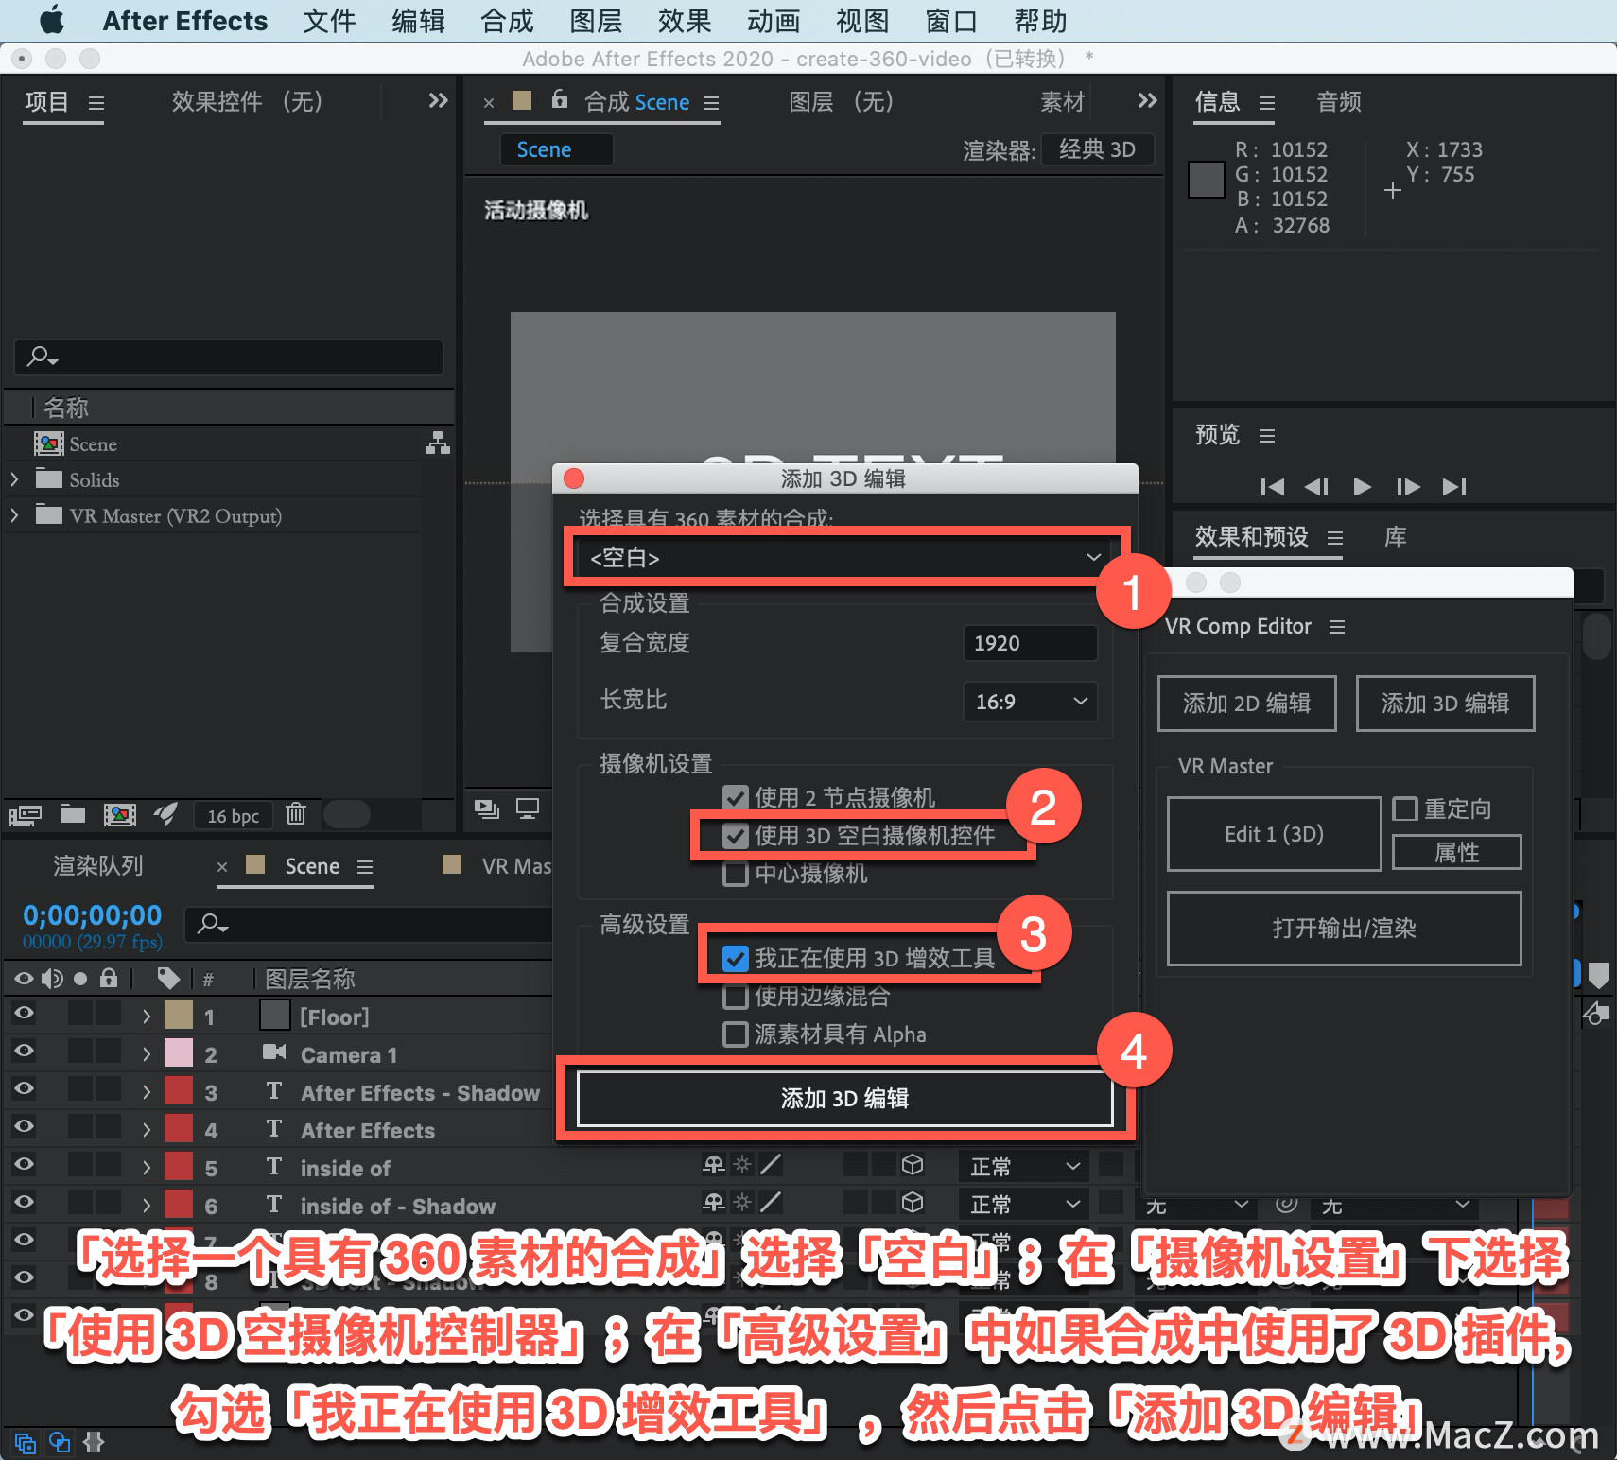Open the 动画 menu
1617x1460 pixels.
[774, 21]
